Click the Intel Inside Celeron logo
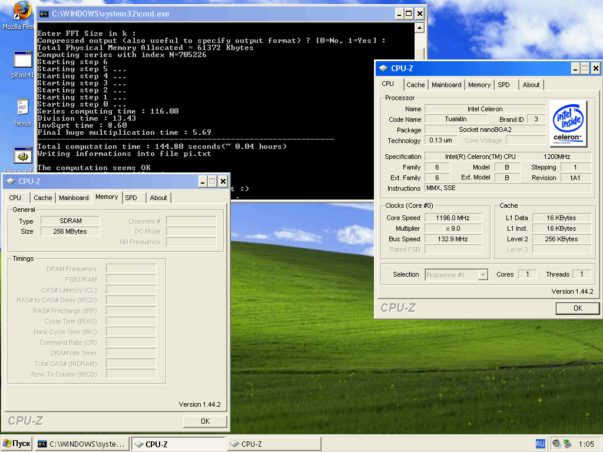The width and height of the screenshot is (603, 452). pyautogui.click(x=568, y=124)
